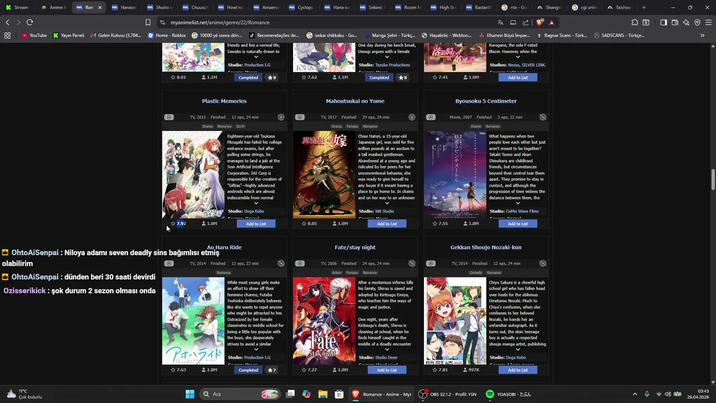Screen dimensions: 716x403
Task: Open the Wit Studio link
Action: 384,211
